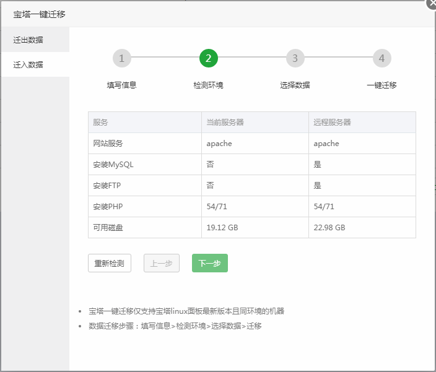
Task: Click the 19.12 GB disk value cell
Action: point(222,228)
